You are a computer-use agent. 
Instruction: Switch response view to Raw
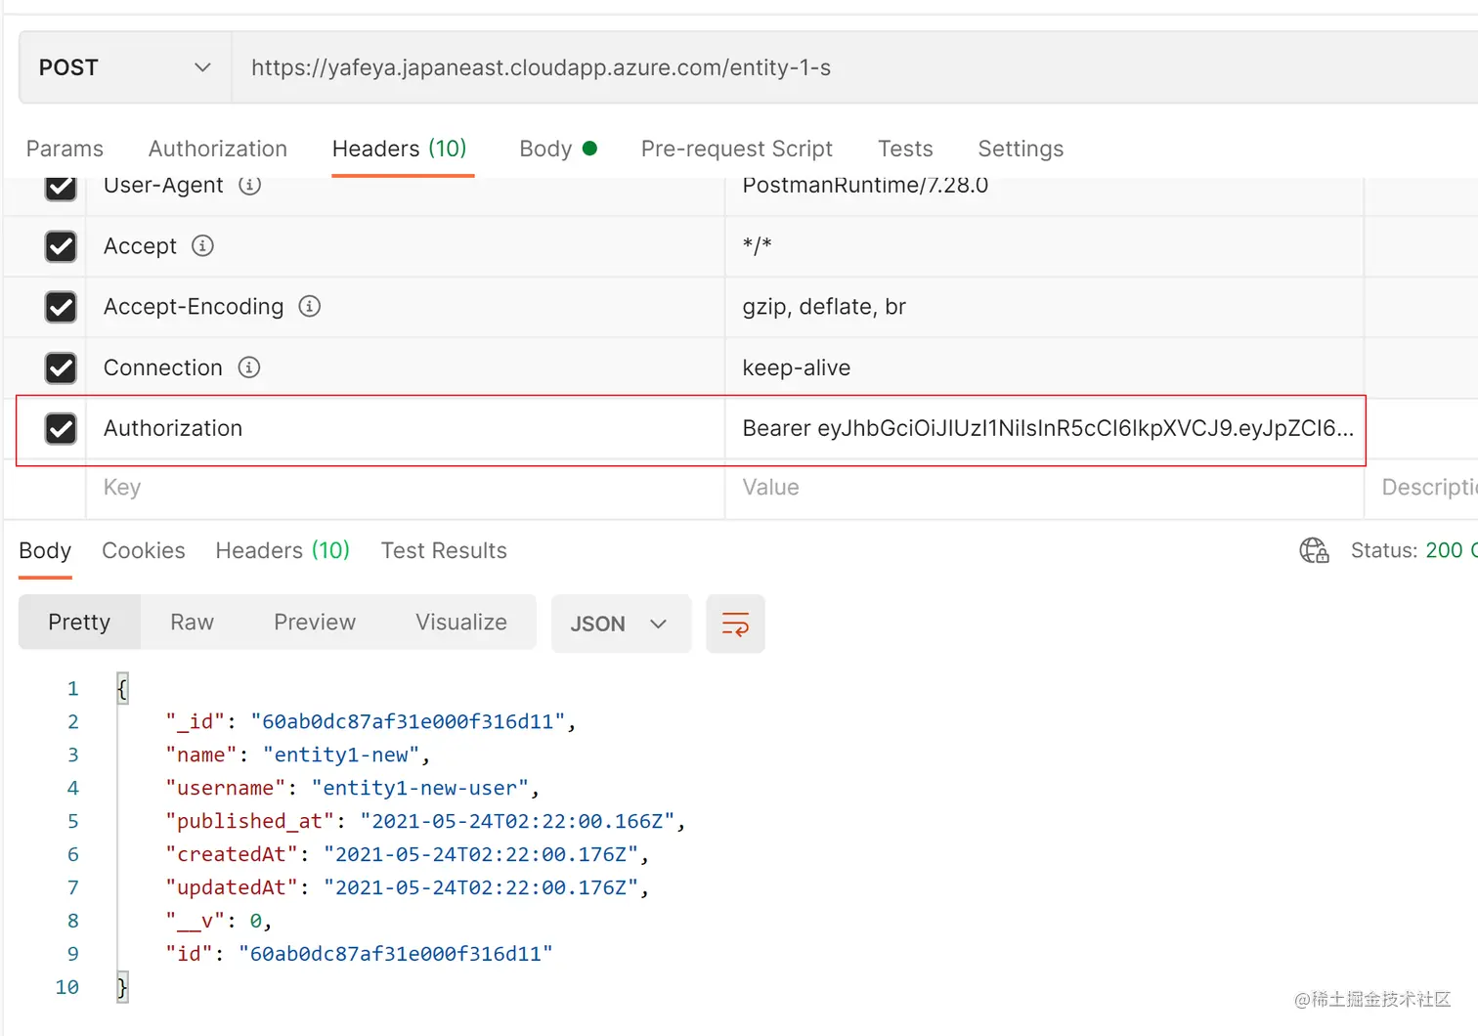[192, 623]
